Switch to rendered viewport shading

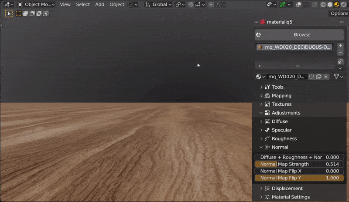coord(343,4)
